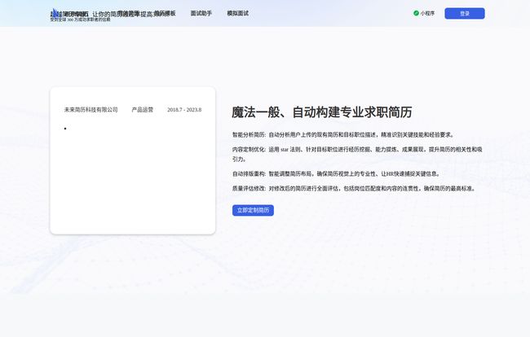Click the tagline about 300 万 job seekers

80,20
